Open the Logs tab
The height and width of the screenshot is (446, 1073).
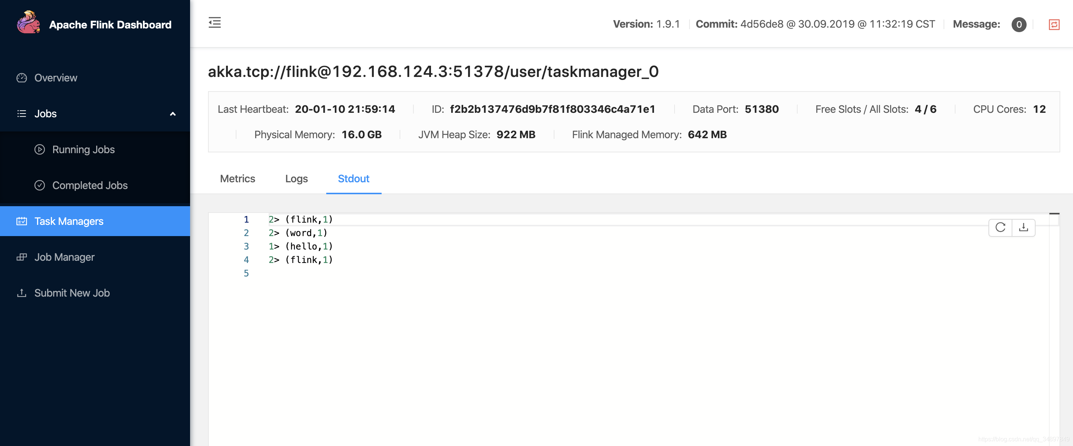click(296, 178)
